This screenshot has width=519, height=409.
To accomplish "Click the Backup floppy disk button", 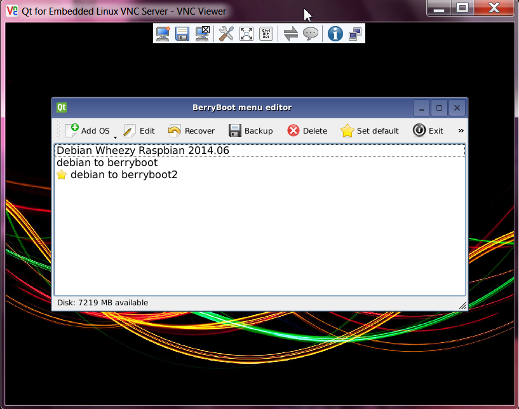I will point(250,131).
